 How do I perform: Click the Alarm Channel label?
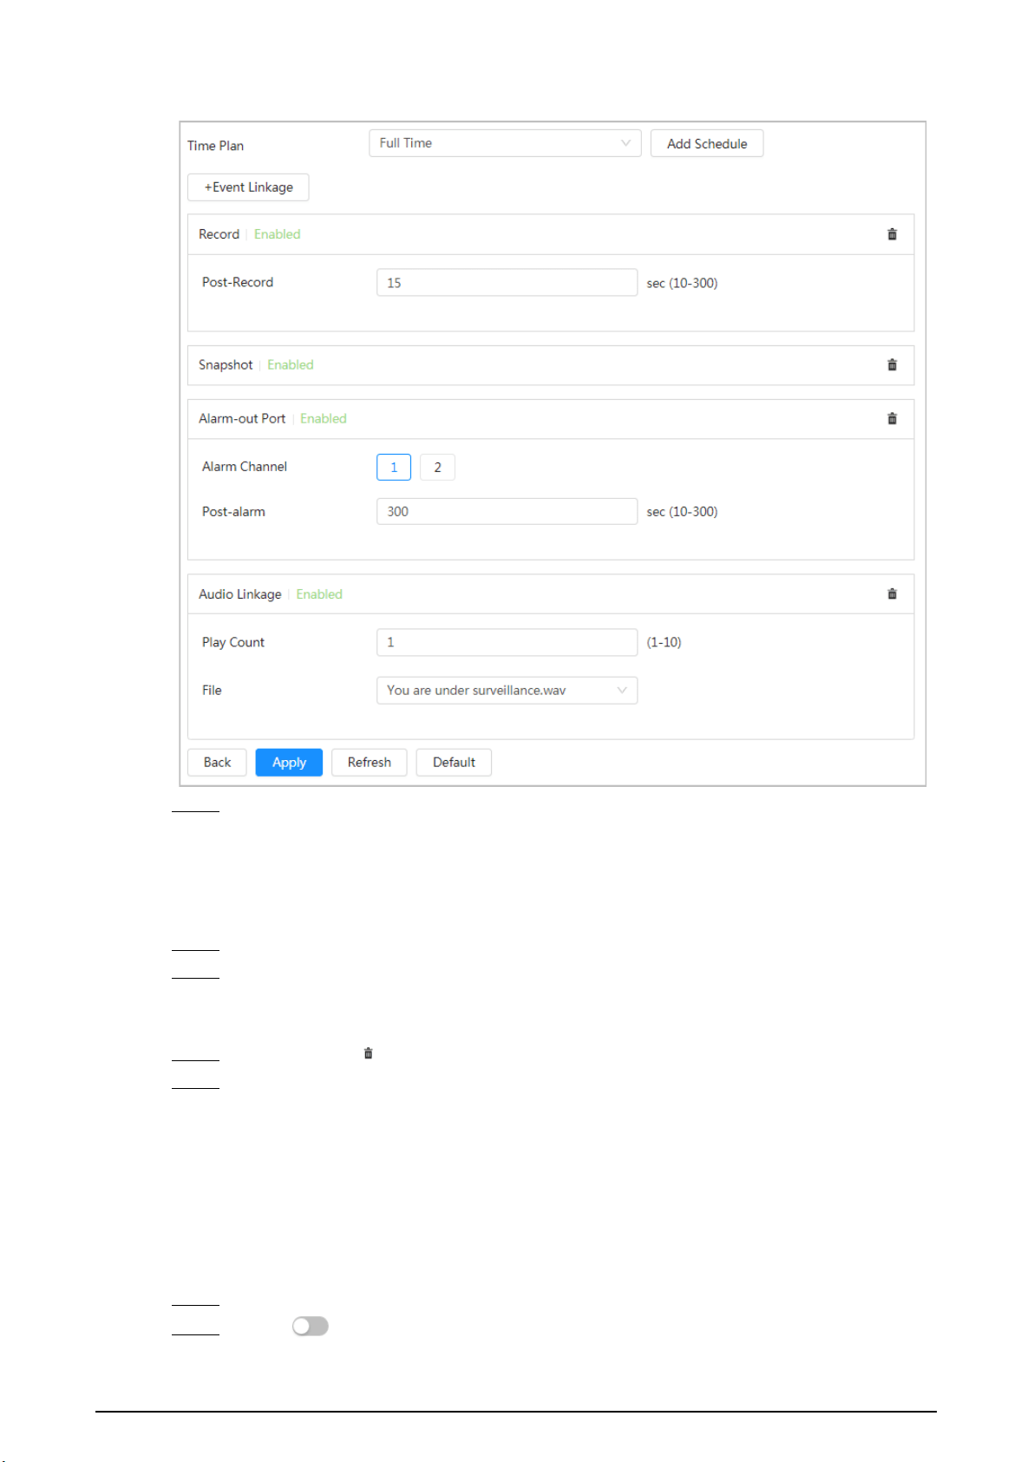[245, 467]
